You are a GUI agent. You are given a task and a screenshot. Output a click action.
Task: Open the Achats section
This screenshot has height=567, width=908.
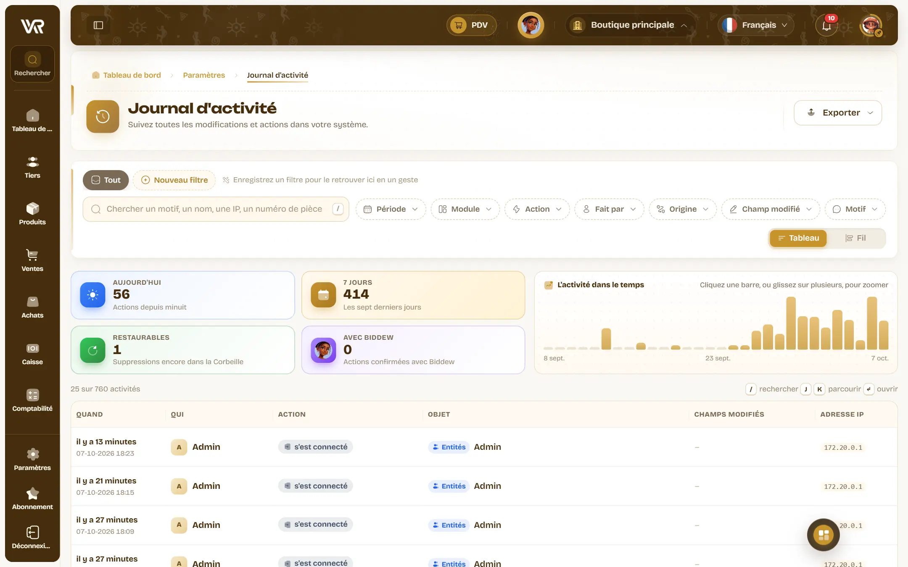32,307
